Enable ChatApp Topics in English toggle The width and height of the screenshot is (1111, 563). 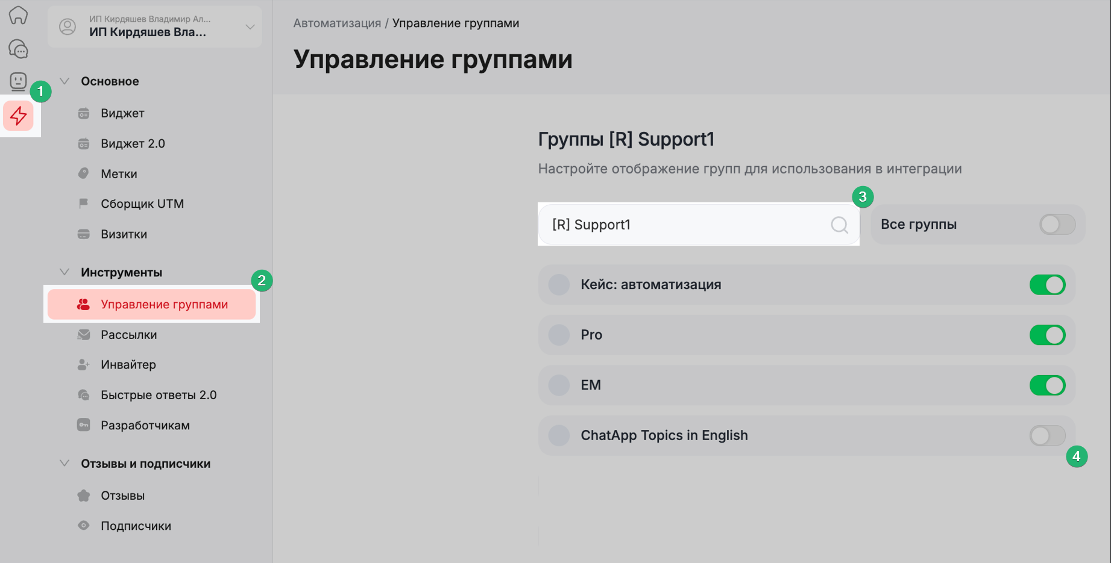coord(1047,435)
